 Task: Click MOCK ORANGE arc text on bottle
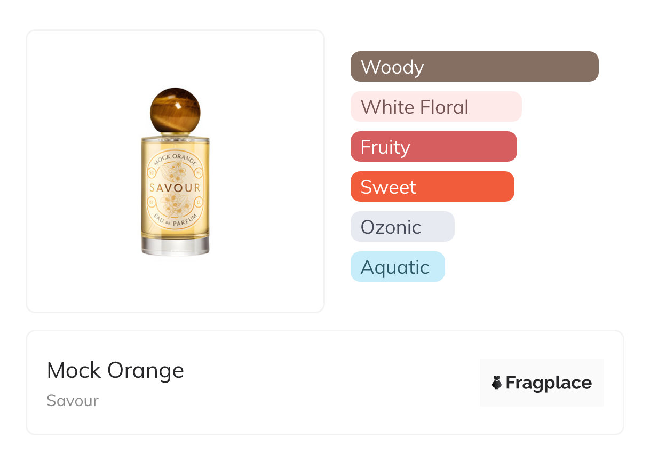click(x=175, y=158)
